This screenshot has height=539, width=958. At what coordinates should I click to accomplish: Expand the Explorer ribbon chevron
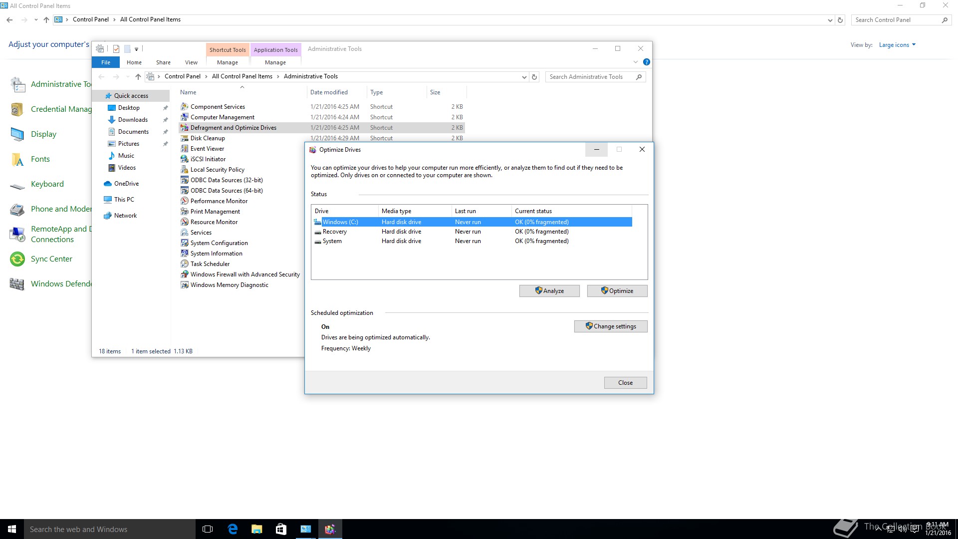click(636, 62)
